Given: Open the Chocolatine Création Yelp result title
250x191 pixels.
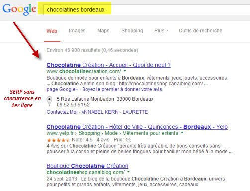Looking at the screenshot, I should click(137, 127).
